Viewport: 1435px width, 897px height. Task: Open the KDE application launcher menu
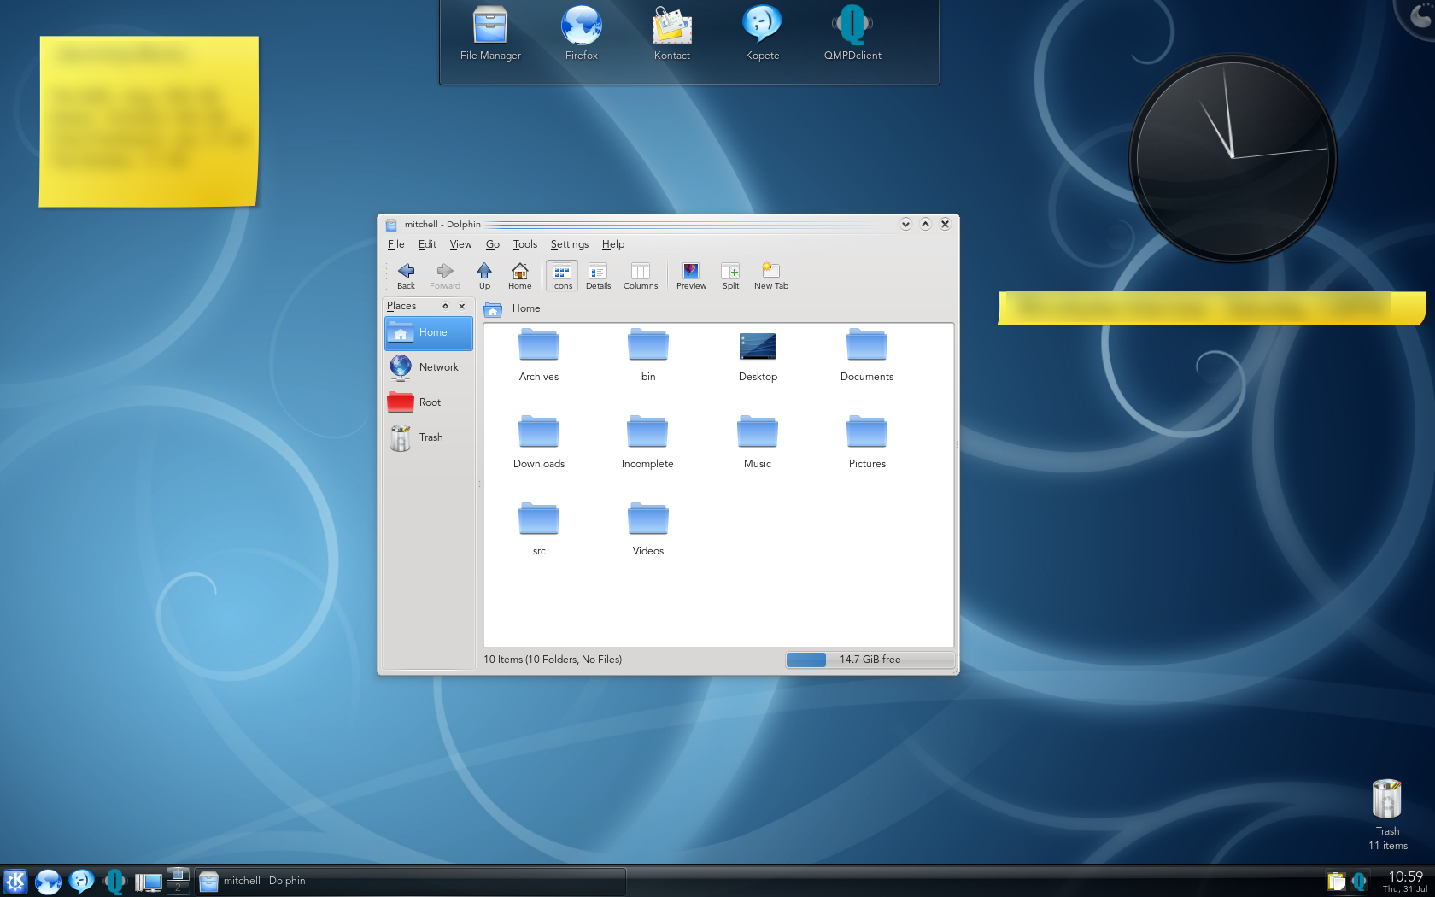15,881
